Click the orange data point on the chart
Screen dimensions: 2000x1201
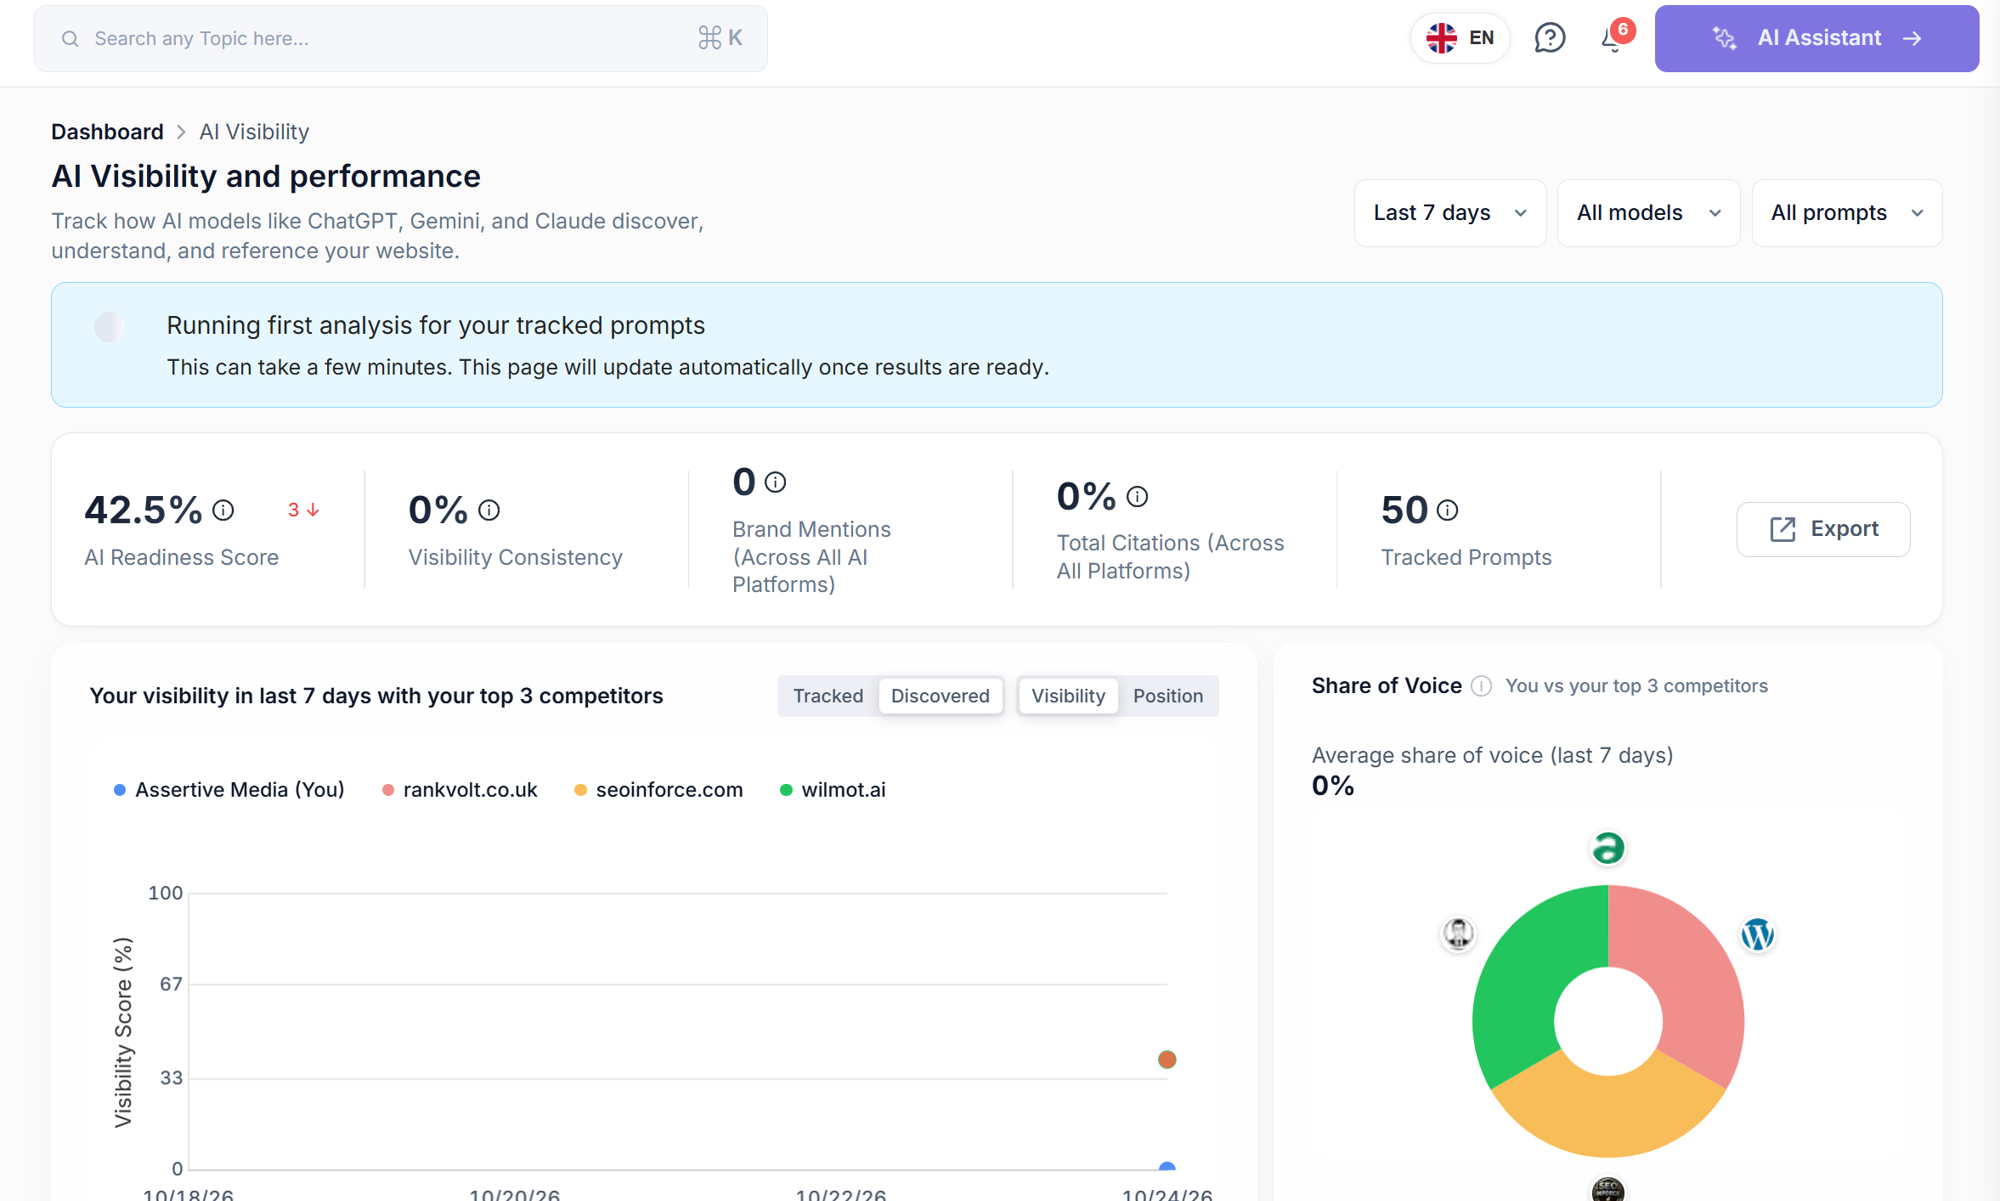pos(1167,1060)
